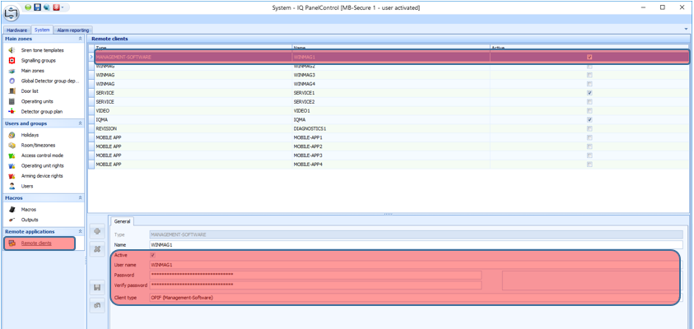The width and height of the screenshot is (694, 329).
Task: Click the Holidays icon
Action: click(12, 135)
